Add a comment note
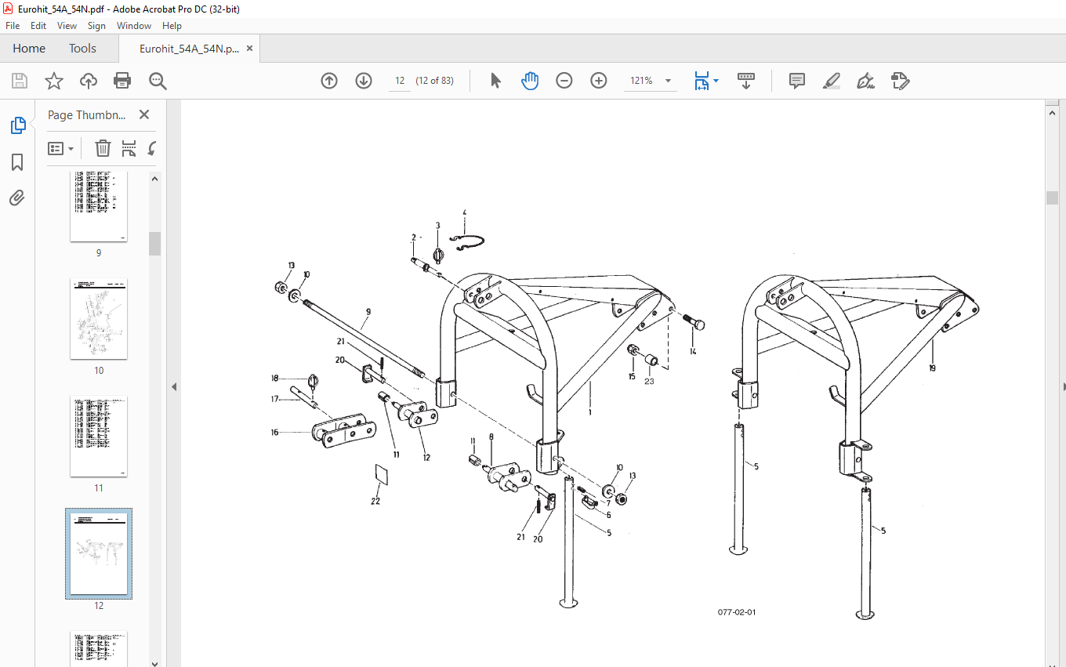1066x667 pixels. pyautogui.click(x=797, y=81)
